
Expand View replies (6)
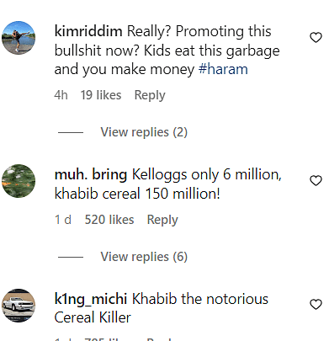coord(144,257)
